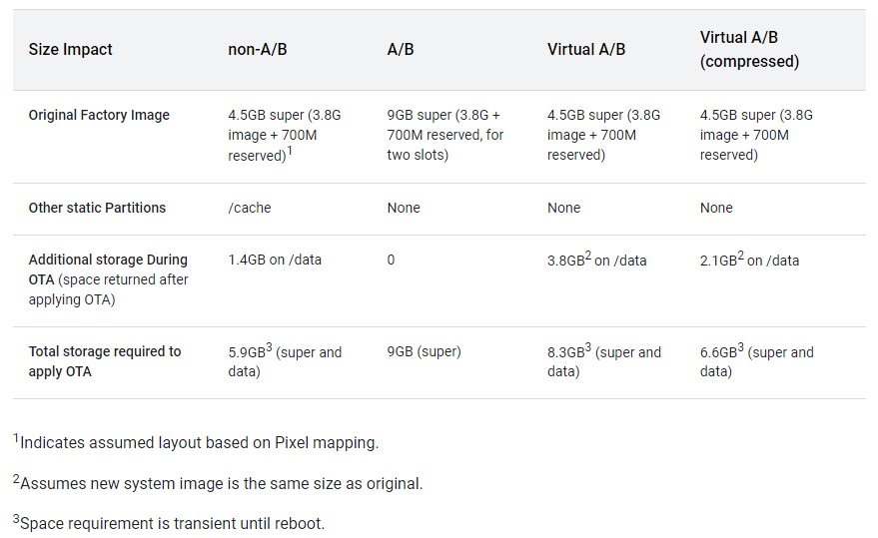
Task: Click the "9GB super" two slots cell
Action: pos(444,135)
